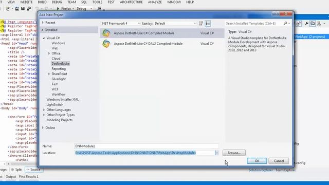Open the Firefox browser dropdown arrow
Viewport: 329px width, 185px height.
point(73,9)
